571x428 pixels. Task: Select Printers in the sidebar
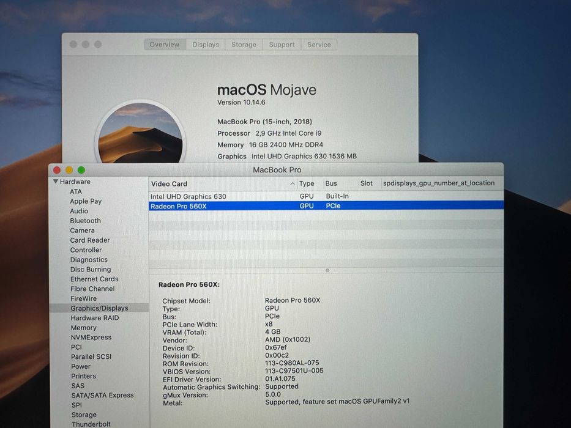click(x=83, y=376)
